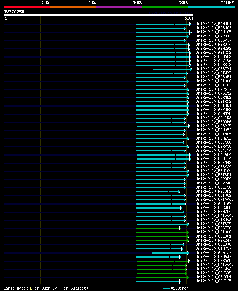This screenshot has height=291, width=238.
Task: Click the cyan ~100% identity legend segment
Action: (x=211, y=7)
